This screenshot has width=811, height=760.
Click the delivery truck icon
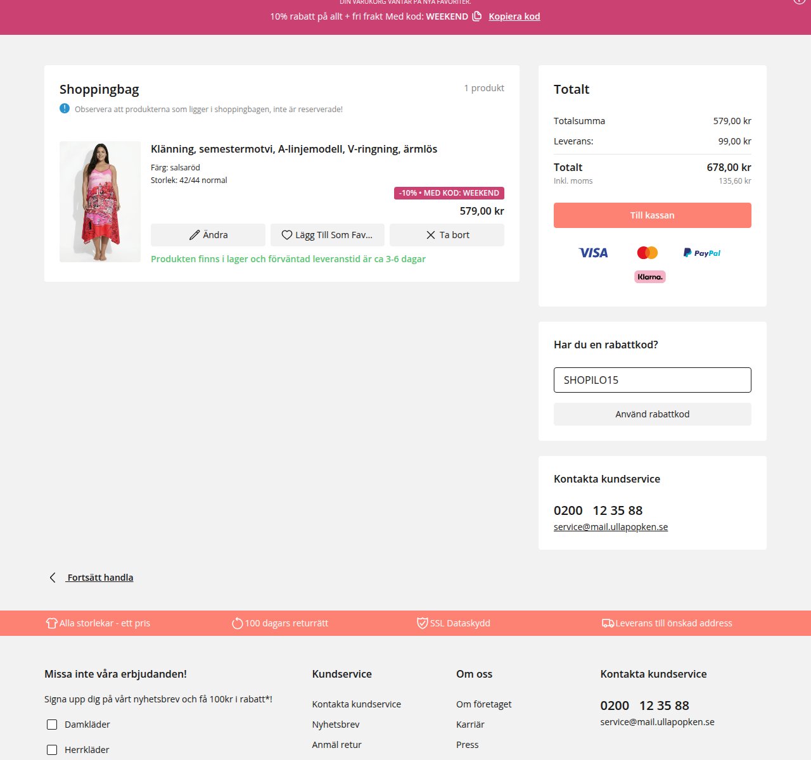(608, 623)
